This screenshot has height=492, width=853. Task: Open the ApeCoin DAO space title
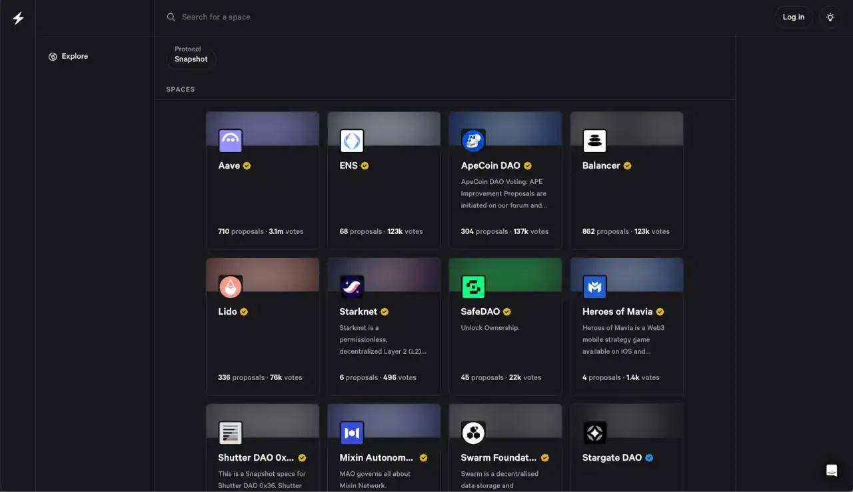(490, 166)
